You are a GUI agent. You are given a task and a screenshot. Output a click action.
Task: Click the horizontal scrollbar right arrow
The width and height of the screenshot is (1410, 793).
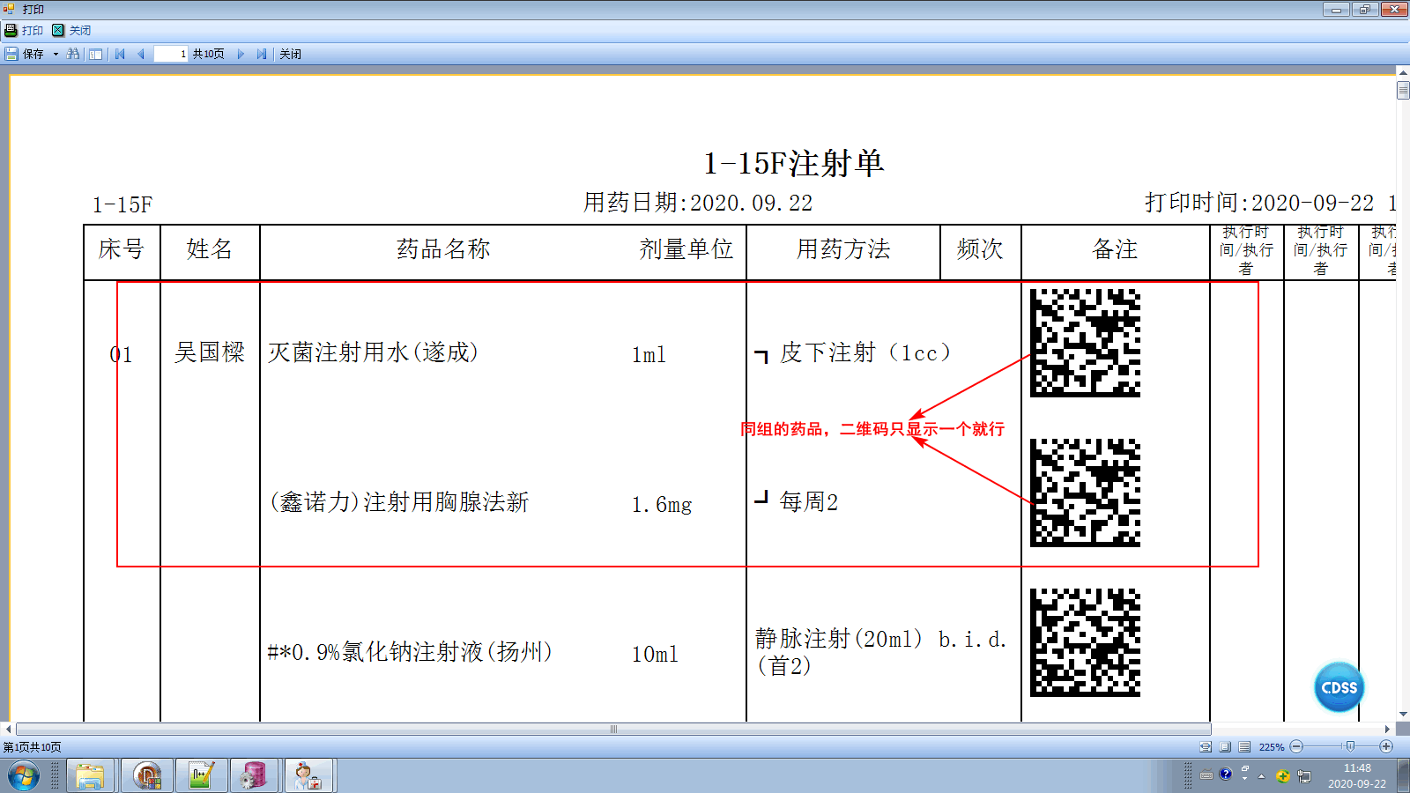(1387, 729)
